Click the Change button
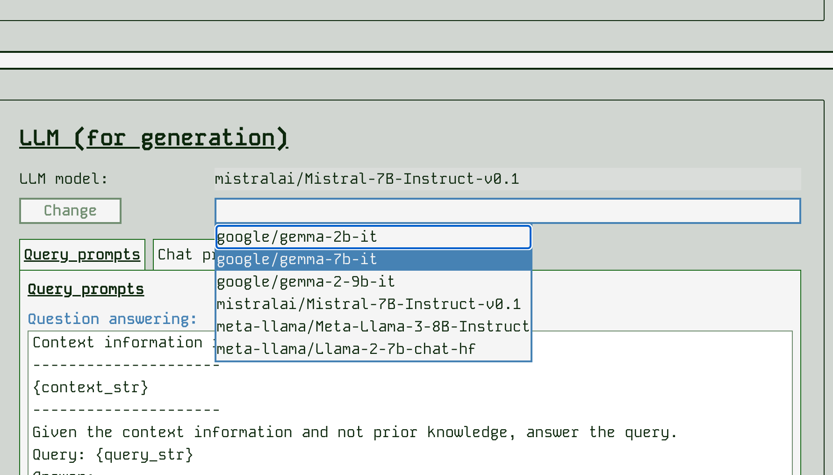Screen dimensions: 833x475 (x=70, y=211)
